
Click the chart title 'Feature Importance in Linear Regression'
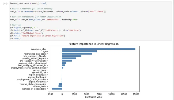pos(94,44)
